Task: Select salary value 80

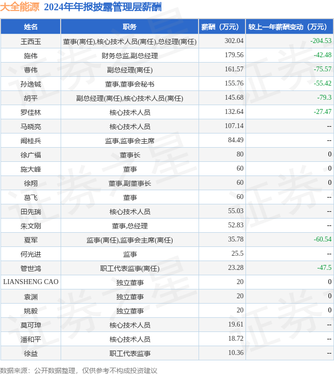Action: click(x=240, y=154)
